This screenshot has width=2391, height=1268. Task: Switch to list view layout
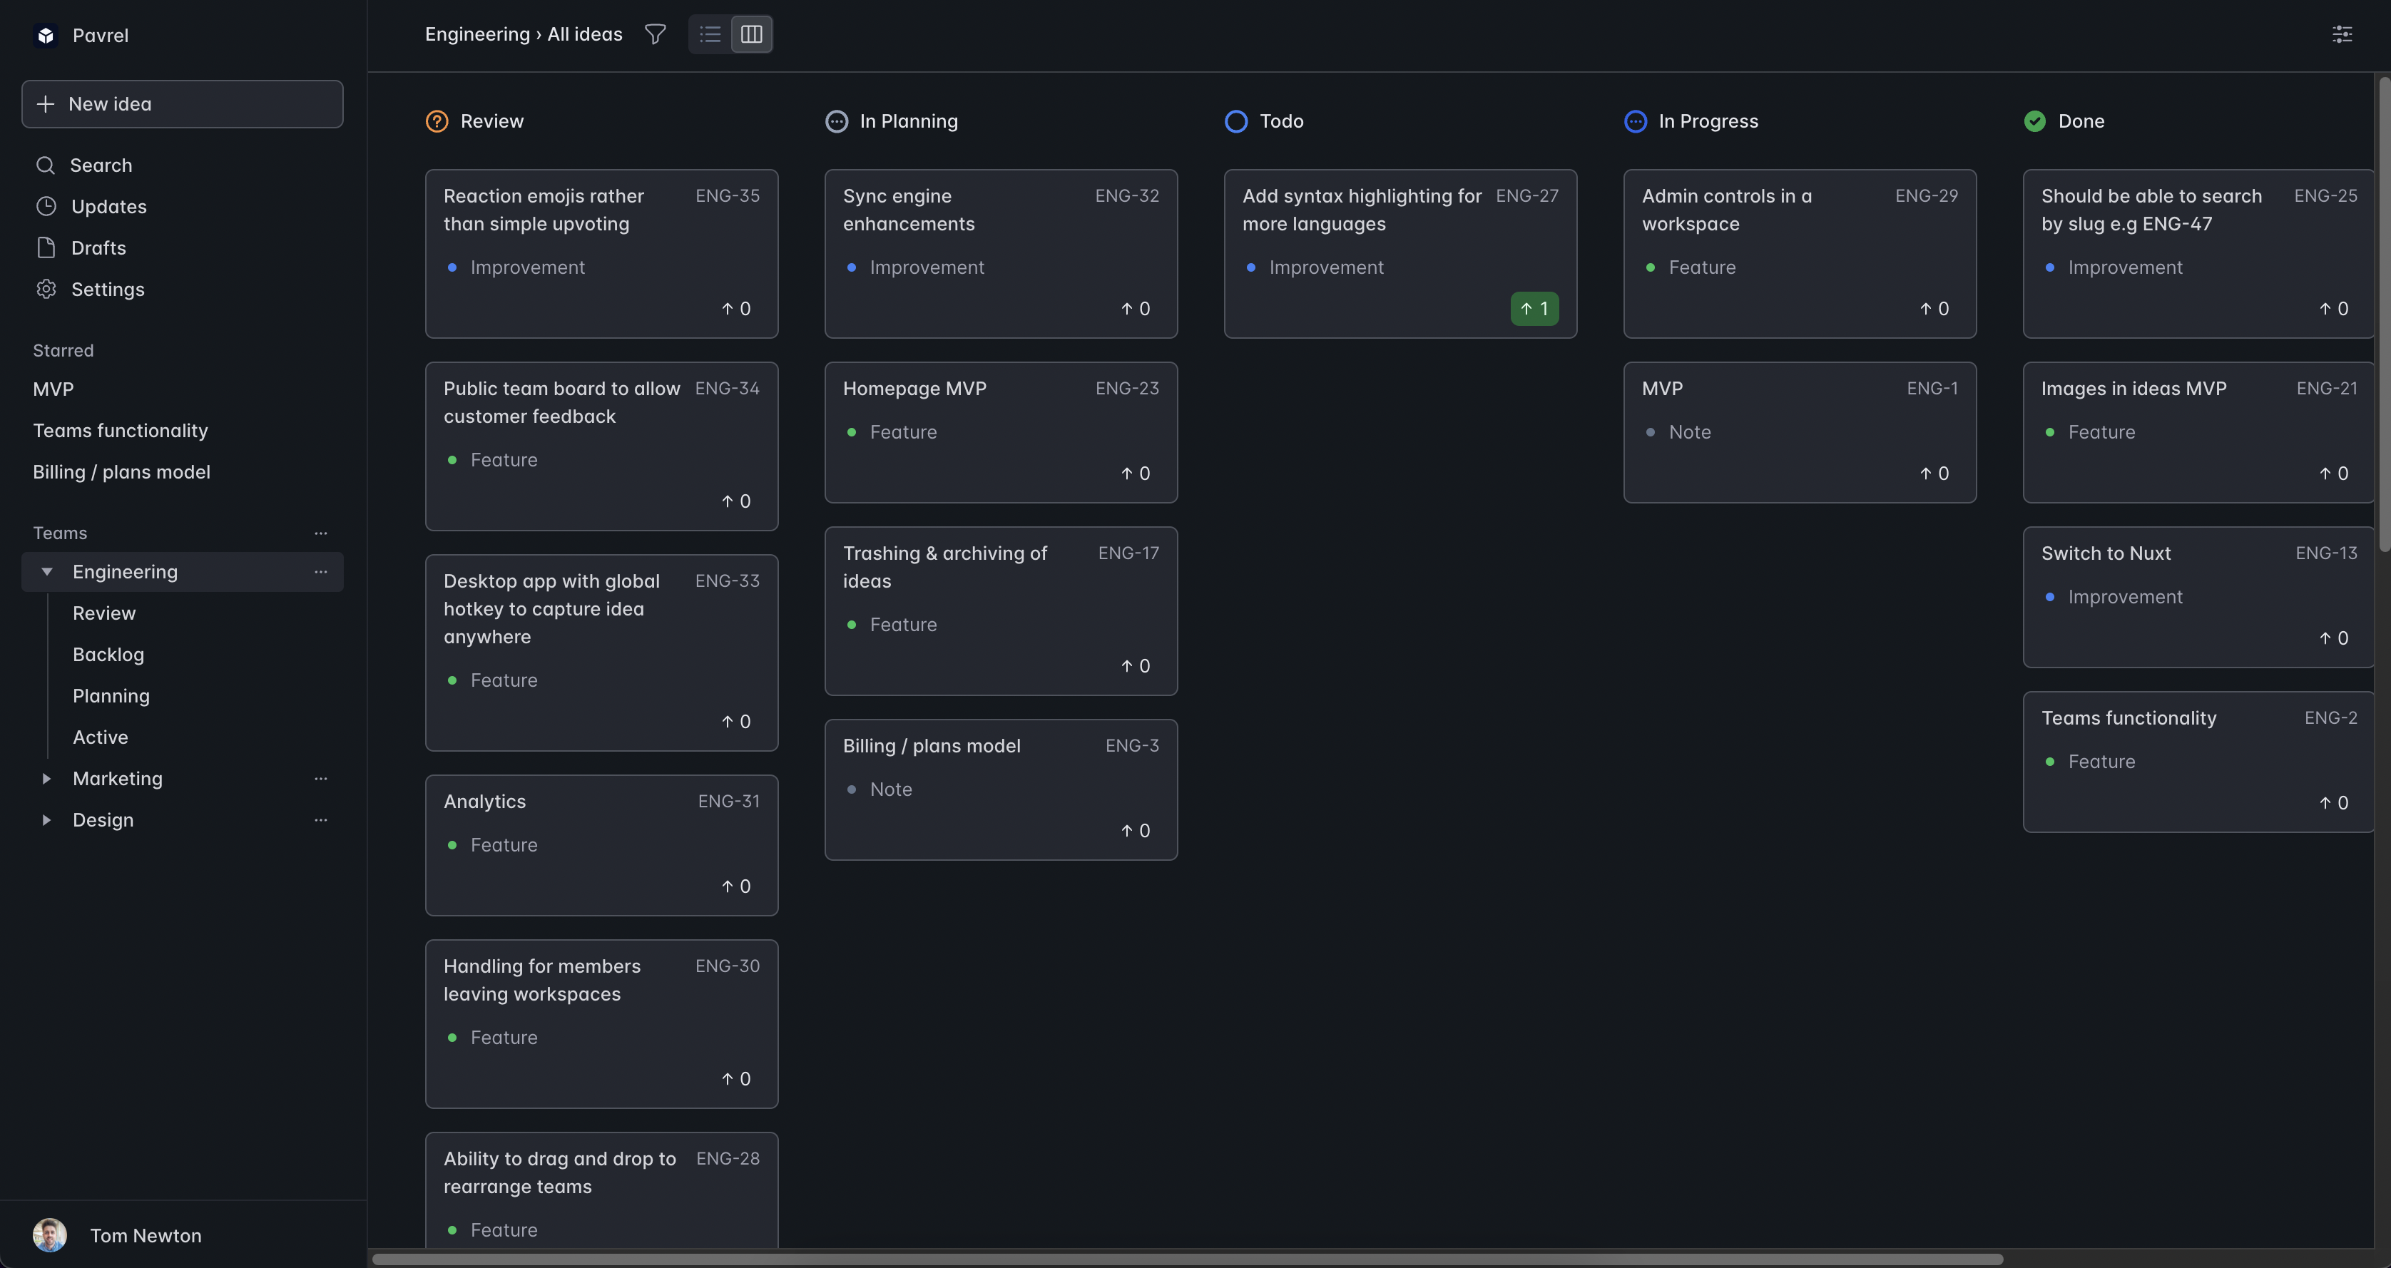pyautogui.click(x=710, y=34)
